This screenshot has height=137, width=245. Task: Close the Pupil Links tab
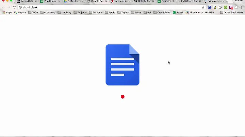coord(59,1)
